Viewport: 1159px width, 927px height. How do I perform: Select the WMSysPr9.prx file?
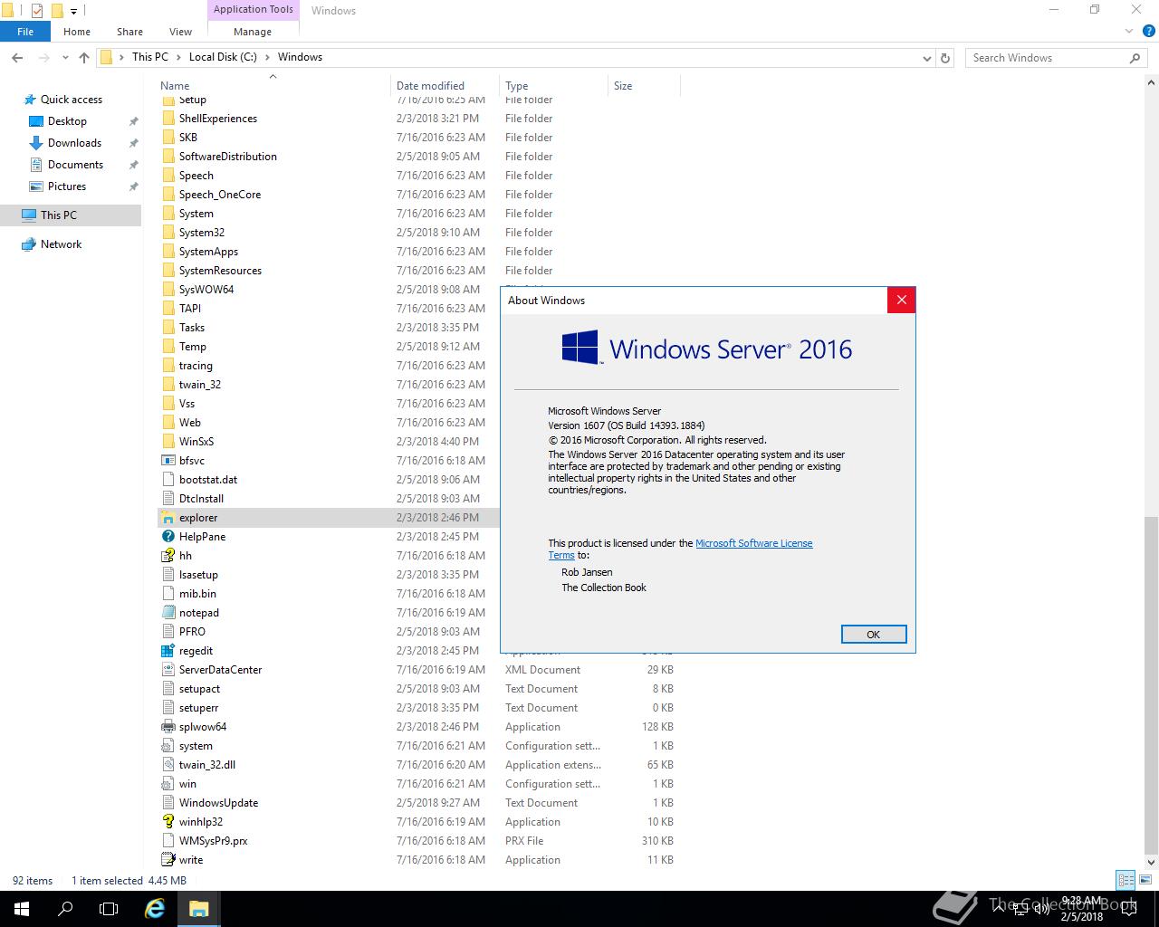click(x=213, y=841)
